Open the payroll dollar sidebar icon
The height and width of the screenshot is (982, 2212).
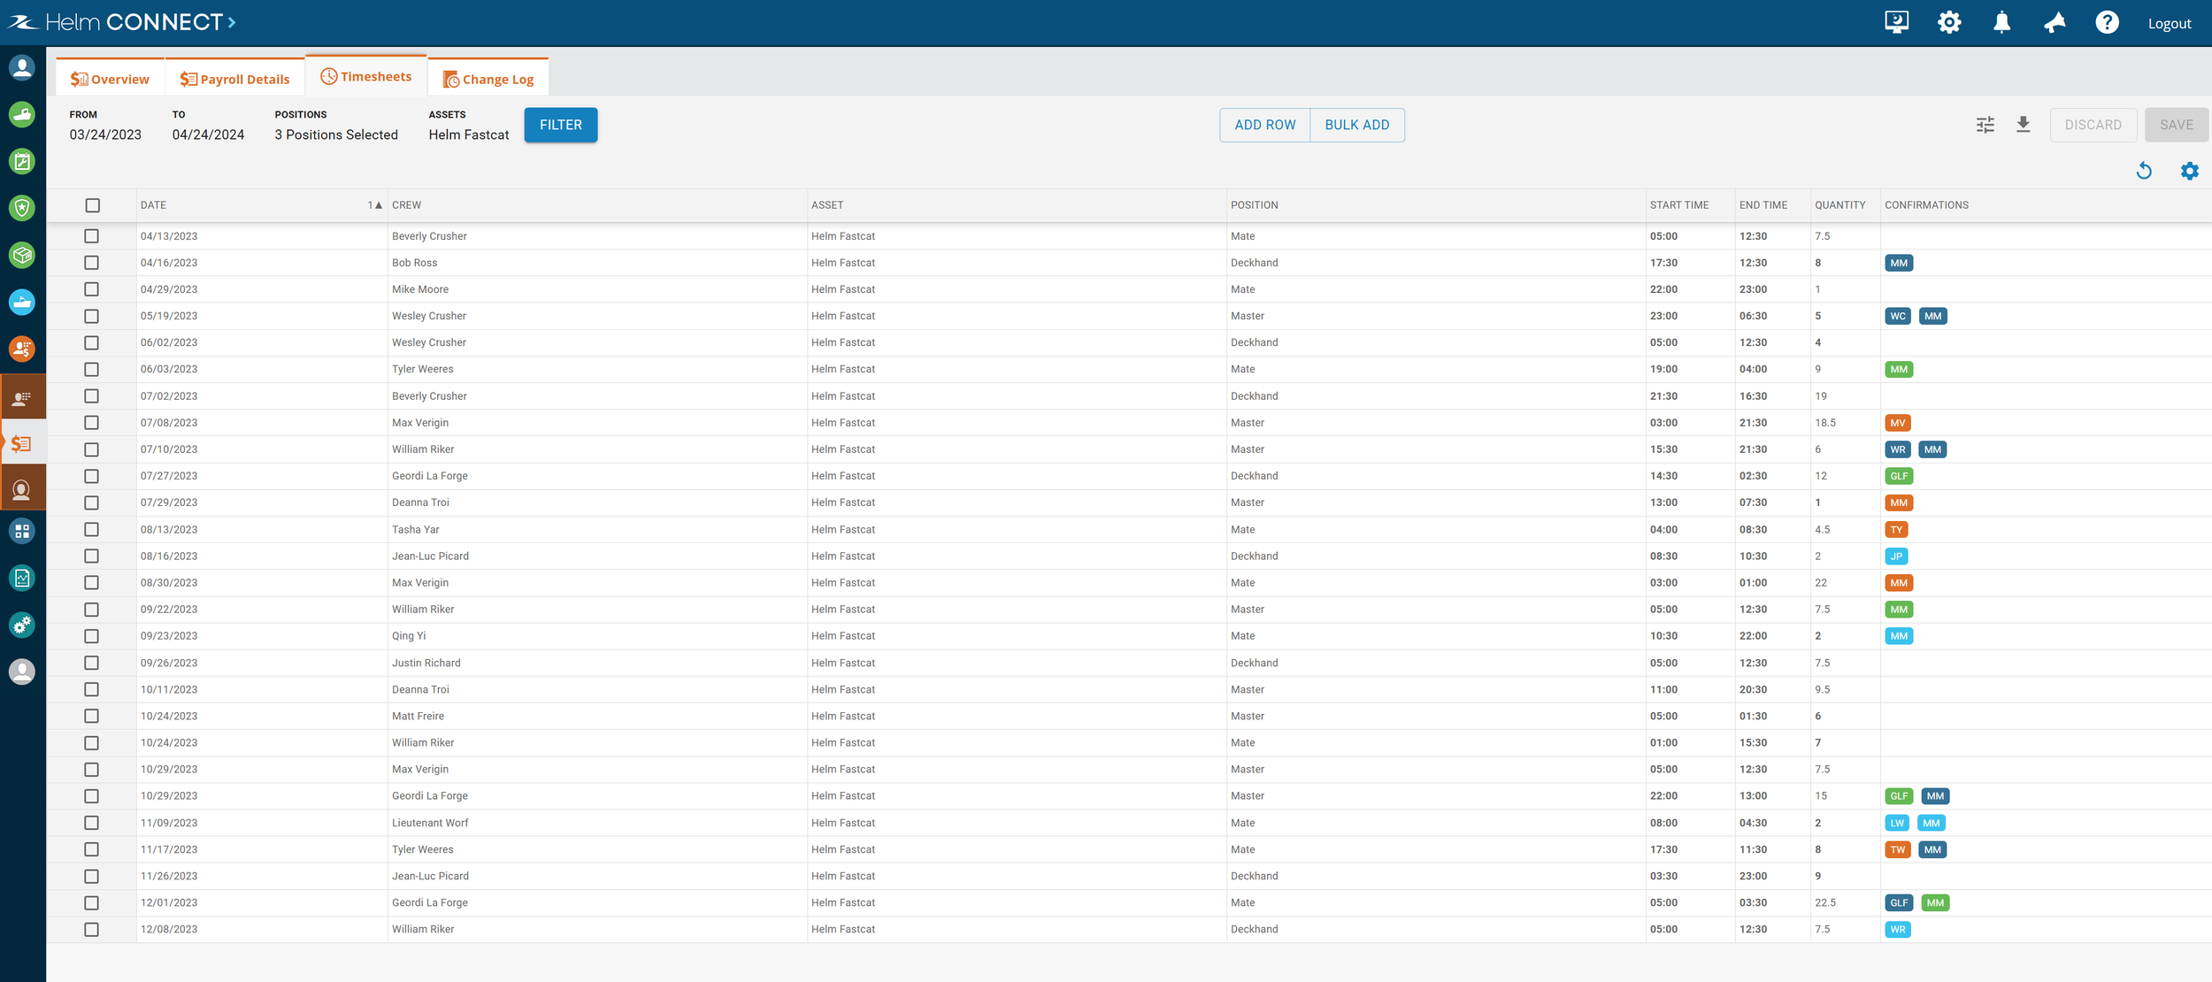click(22, 443)
